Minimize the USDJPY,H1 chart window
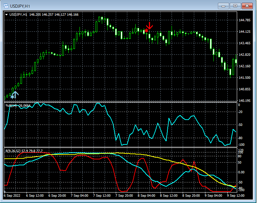 (223, 6)
